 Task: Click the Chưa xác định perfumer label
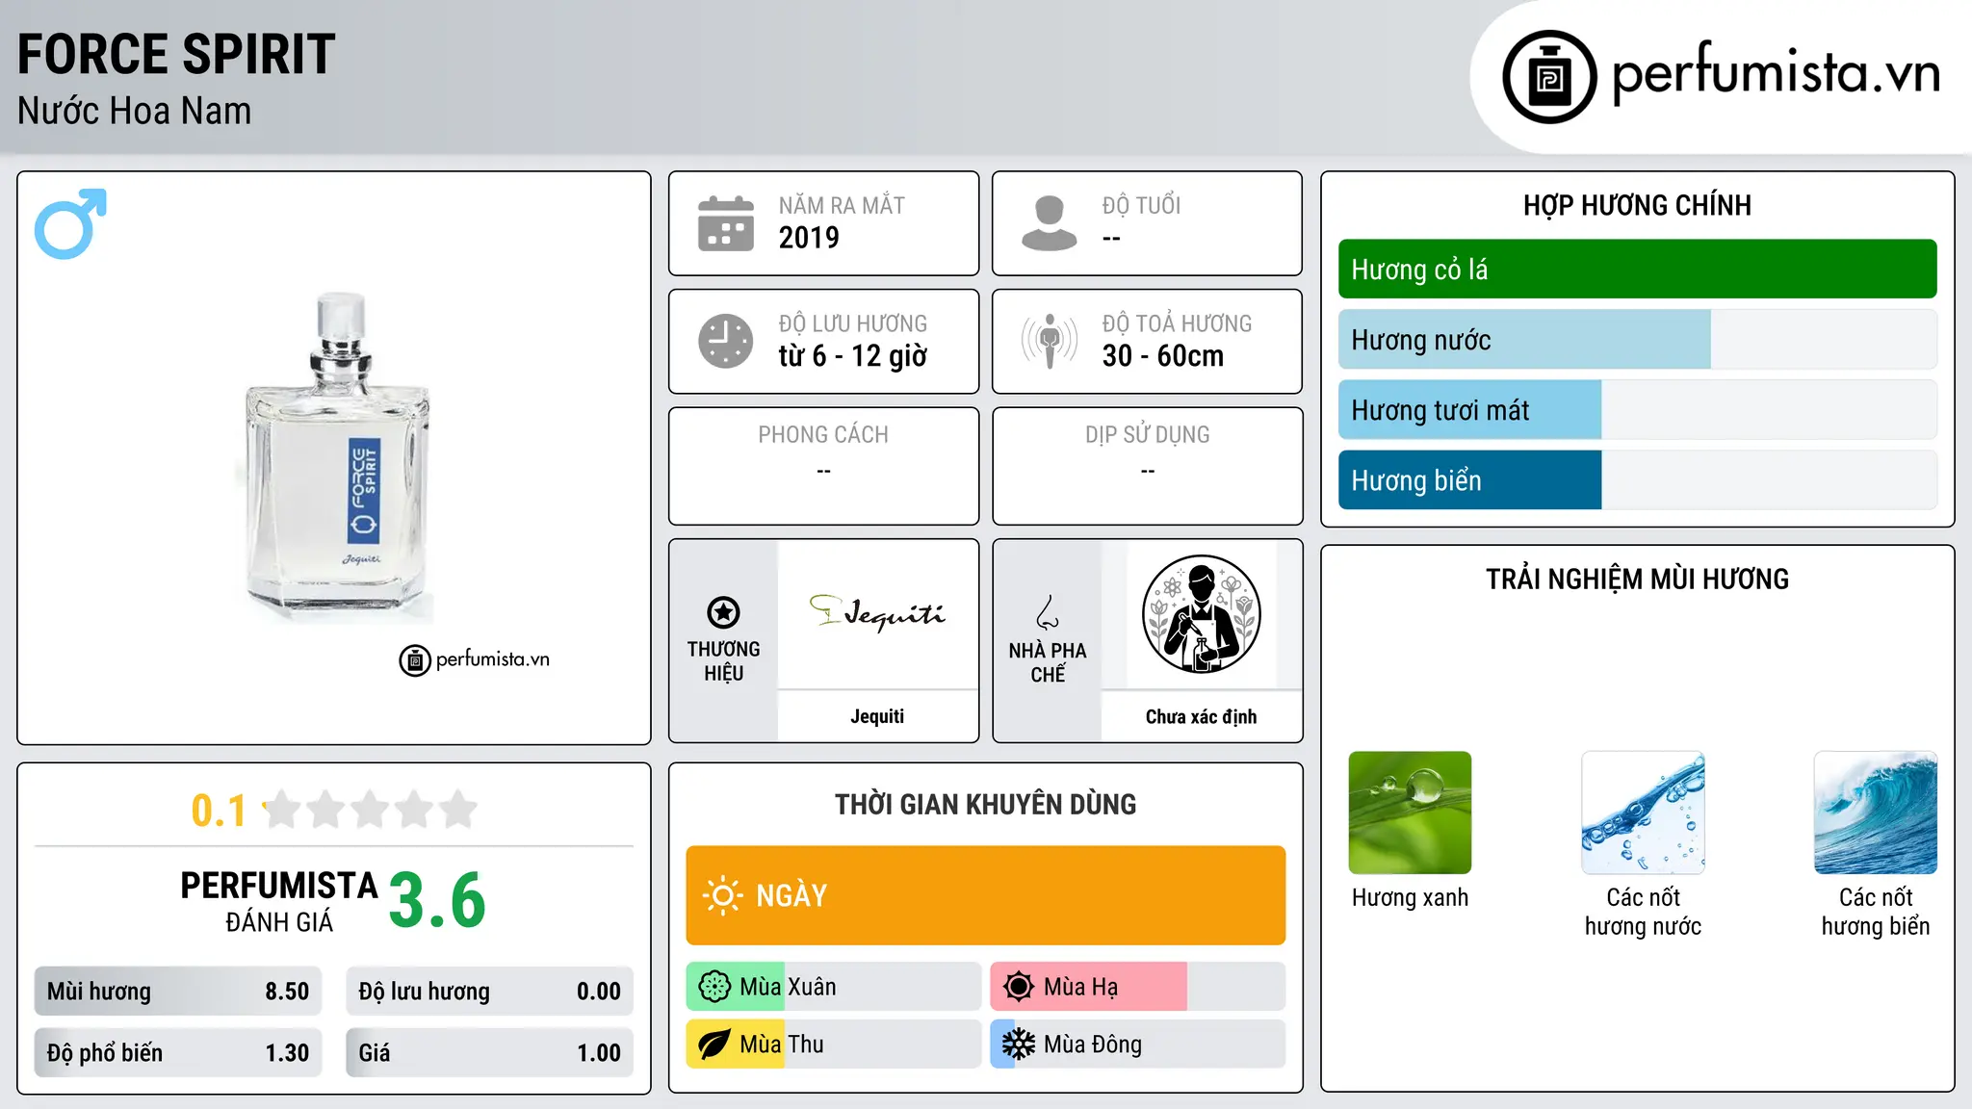point(1201,716)
